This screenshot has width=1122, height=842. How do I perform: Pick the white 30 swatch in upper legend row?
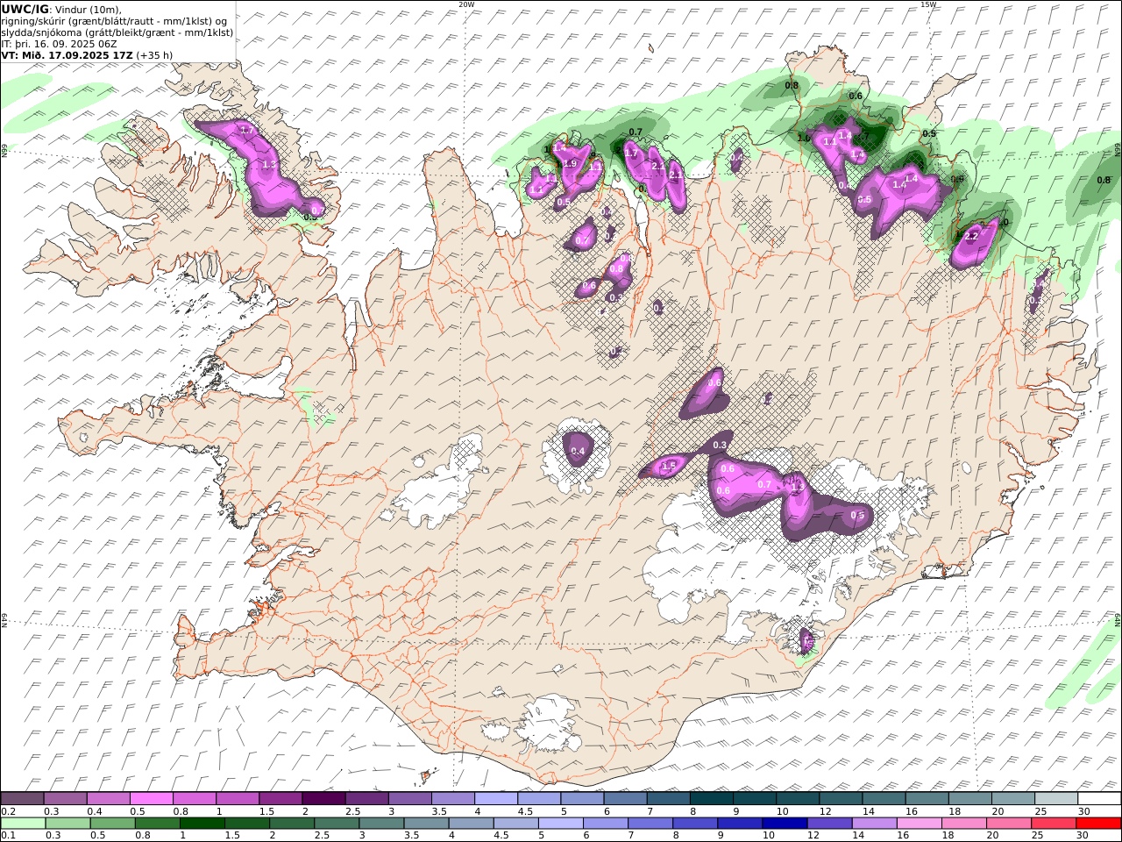(x=1099, y=799)
